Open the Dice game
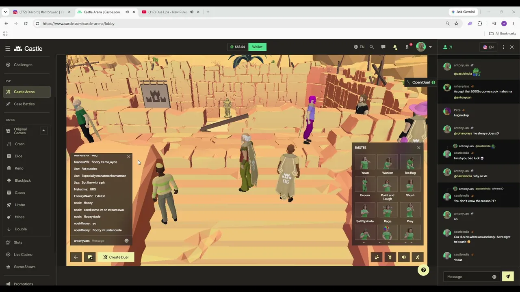The image size is (520, 292). [27, 156]
